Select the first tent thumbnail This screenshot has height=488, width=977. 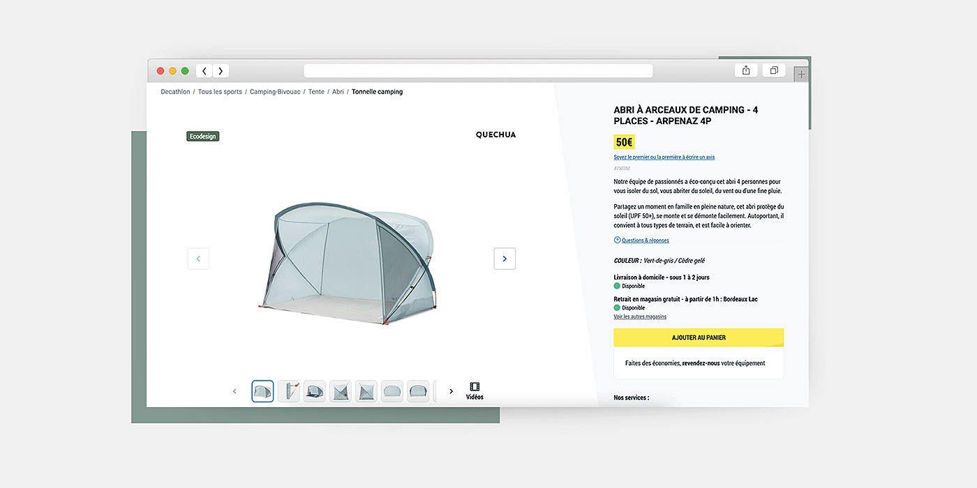coord(262,391)
